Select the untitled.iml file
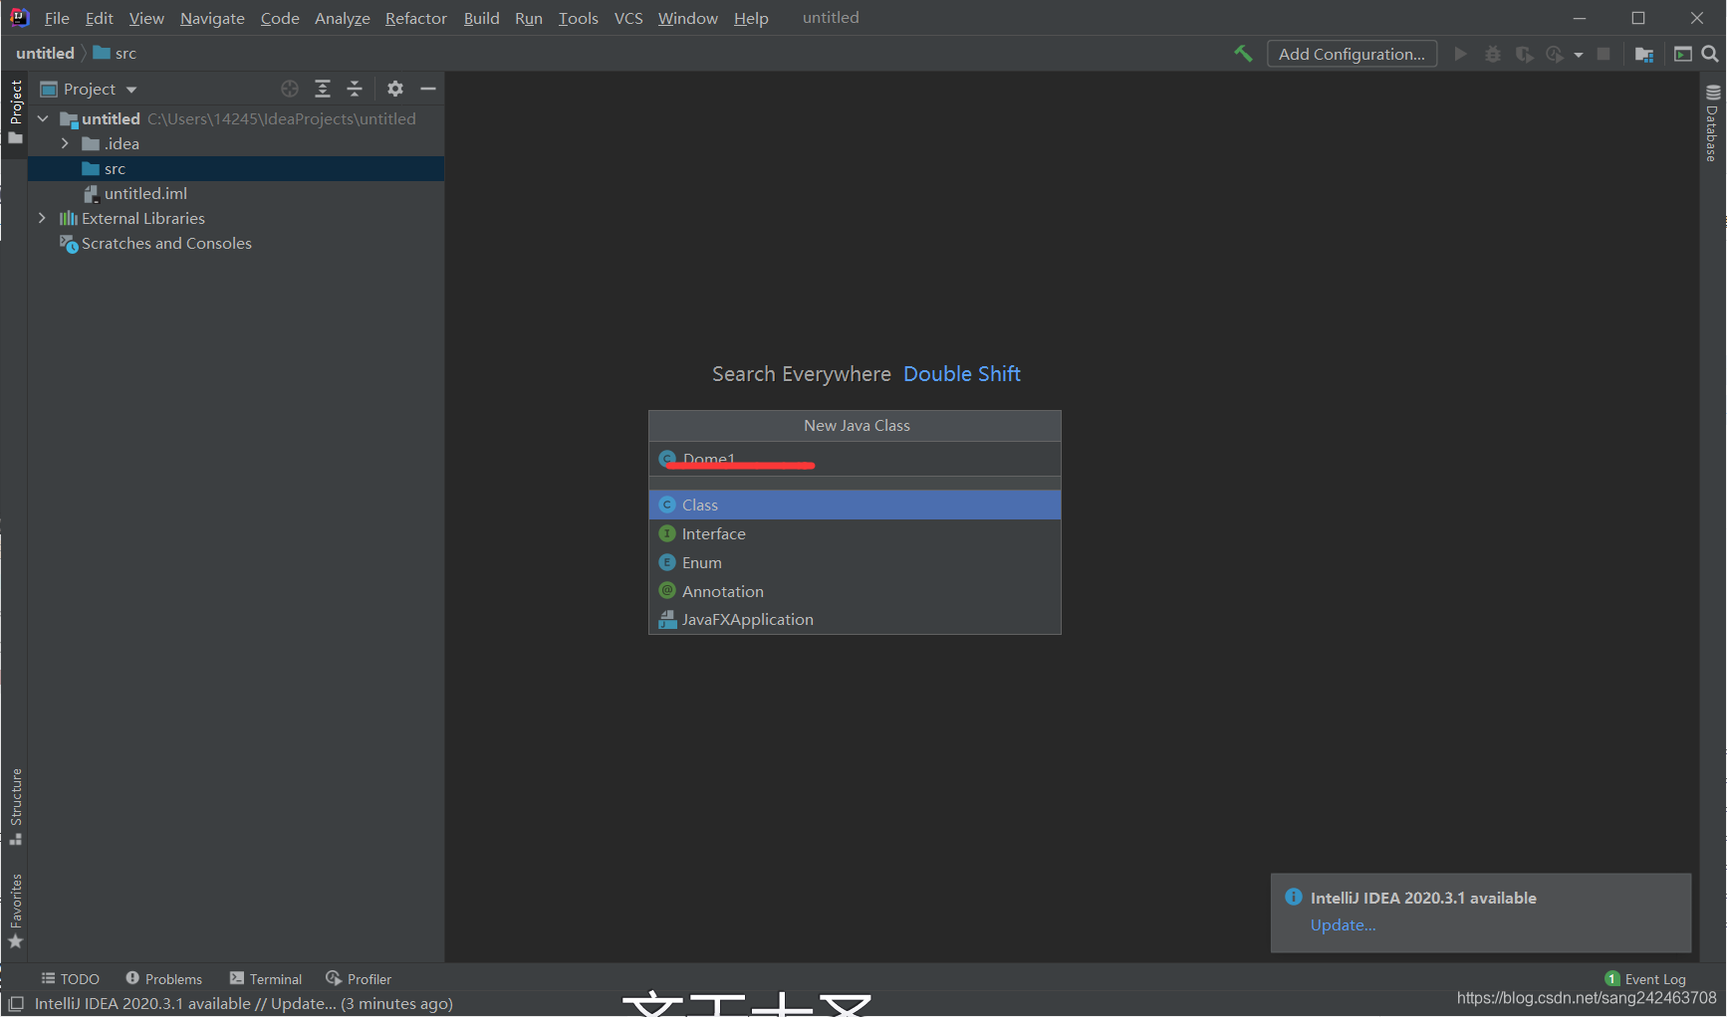 236,193
